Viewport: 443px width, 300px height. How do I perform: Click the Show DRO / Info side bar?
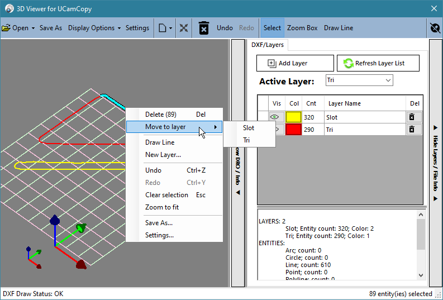click(238, 163)
